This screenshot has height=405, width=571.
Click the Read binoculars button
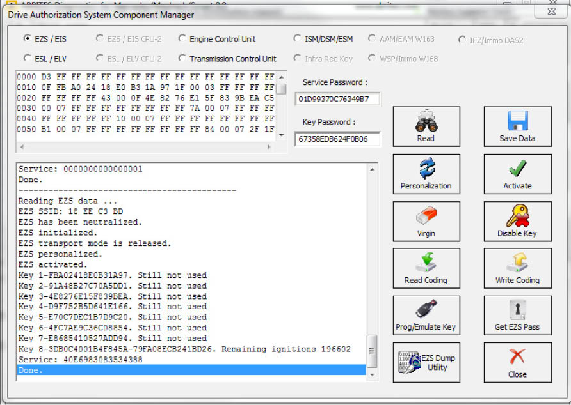[426, 126]
